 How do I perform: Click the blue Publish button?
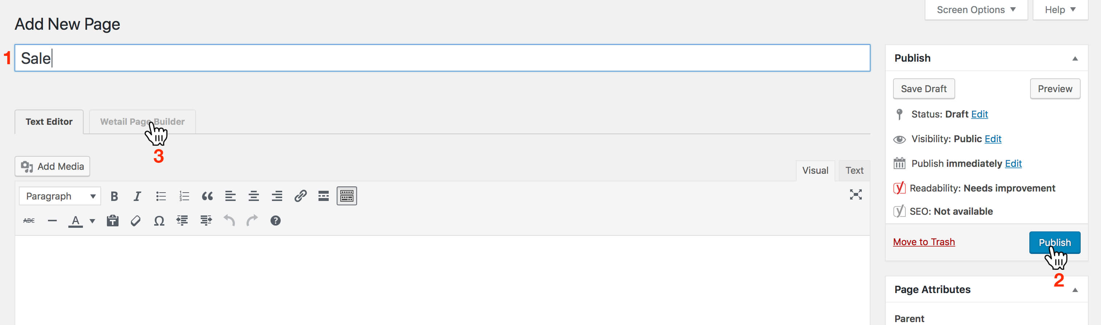1054,243
